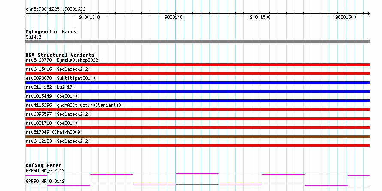Image resolution: width=382 pixels, height=191 pixels.
Task: Open variant nsv5463778 (ByrskaBishop2022) label
Action: point(63,60)
